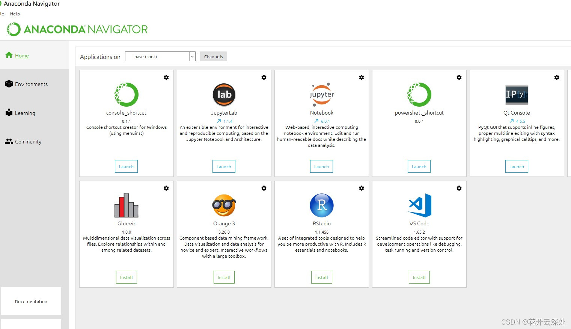The height and width of the screenshot is (329, 571).
Task: Install Orange 3
Action: click(x=224, y=277)
